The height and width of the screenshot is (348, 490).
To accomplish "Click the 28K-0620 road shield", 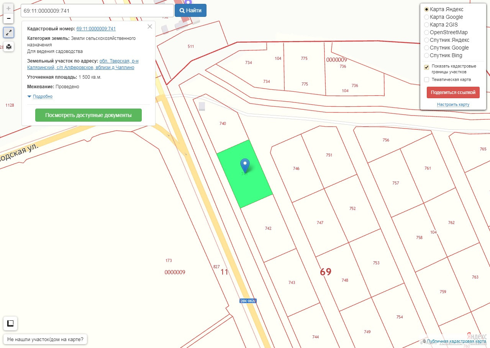I will tap(248, 301).
